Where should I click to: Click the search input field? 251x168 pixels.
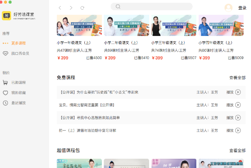point(151,6)
